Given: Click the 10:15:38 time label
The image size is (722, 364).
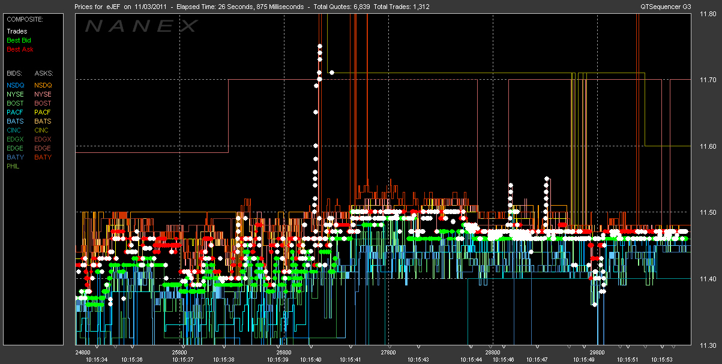Looking at the screenshot, I should point(223,360).
